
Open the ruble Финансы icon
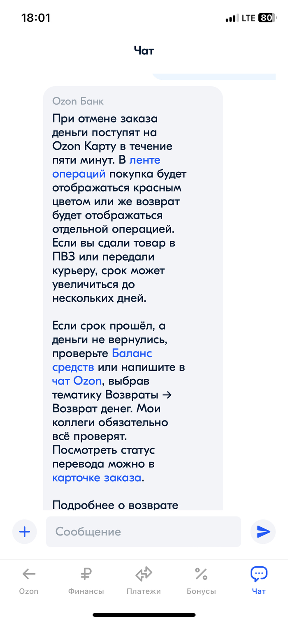[x=86, y=574]
